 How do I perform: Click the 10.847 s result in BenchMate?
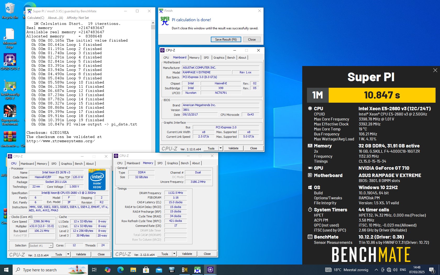[382, 95]
